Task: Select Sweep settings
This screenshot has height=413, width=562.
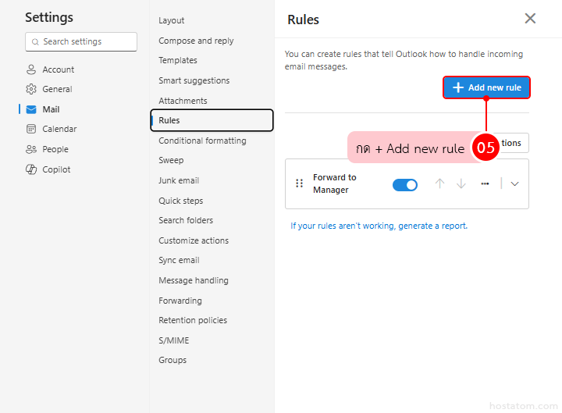Action: pos(171,160)
